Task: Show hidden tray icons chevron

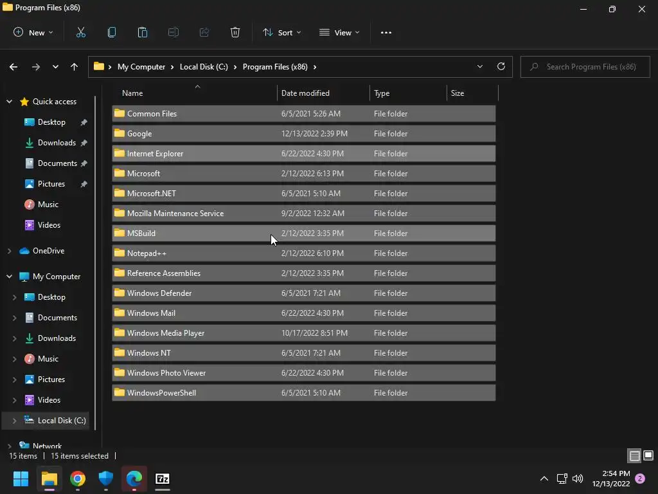Action: [x=544, y=479]
